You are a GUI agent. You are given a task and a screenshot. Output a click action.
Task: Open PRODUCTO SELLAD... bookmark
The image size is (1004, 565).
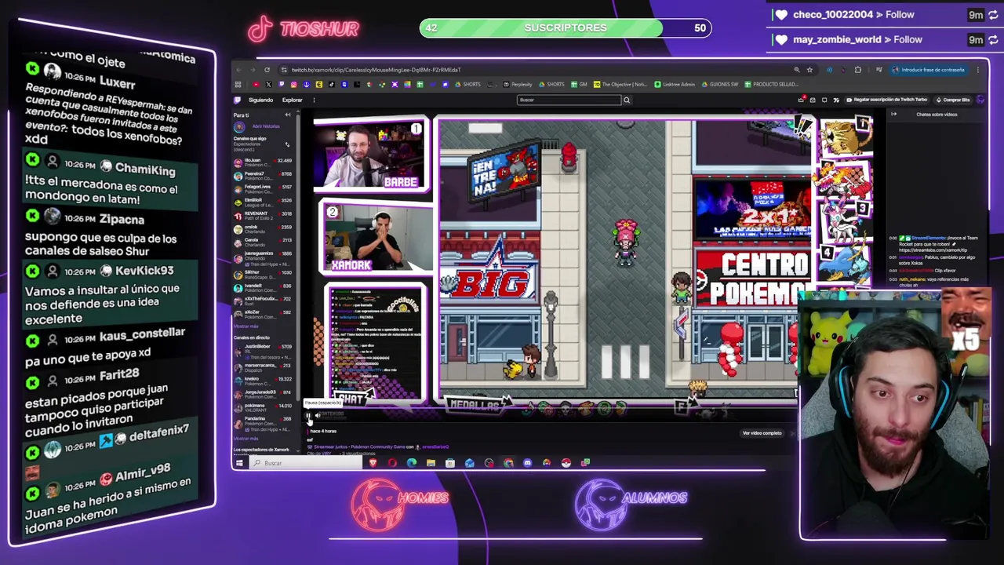[771, 84]
